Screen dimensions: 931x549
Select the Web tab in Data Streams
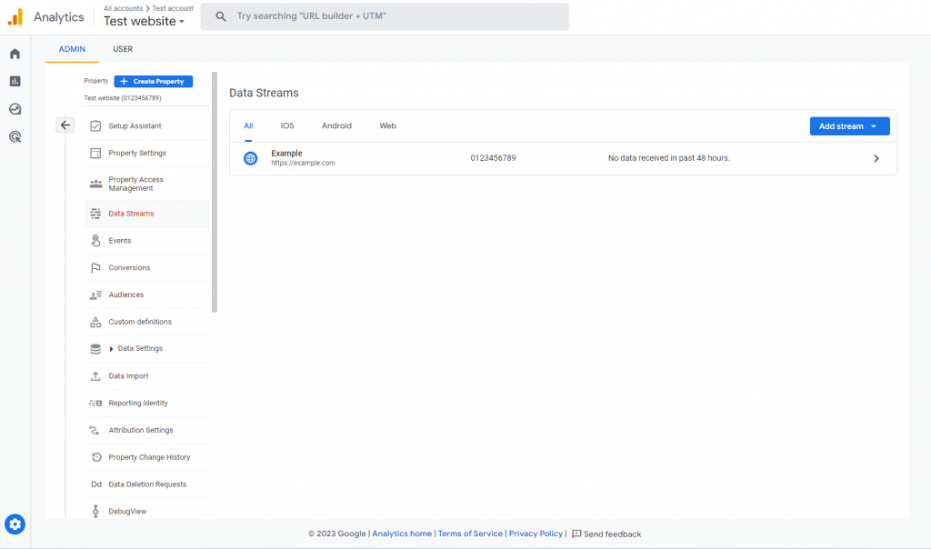387,125
